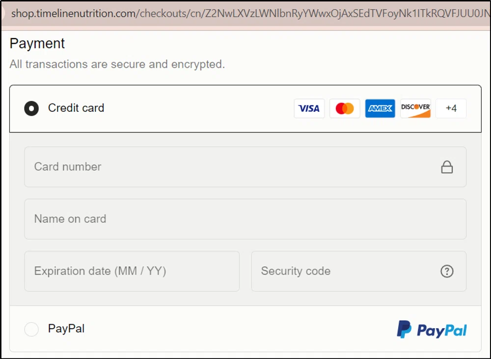Select the Visa card icon
The image size is (491, 359).
click(x=309, y=108)
